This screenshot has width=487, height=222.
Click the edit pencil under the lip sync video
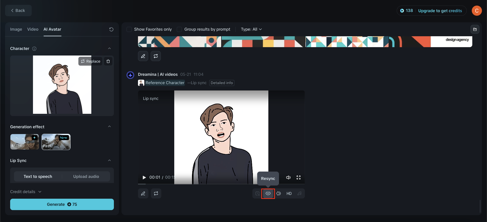click(x=143, y=193)
